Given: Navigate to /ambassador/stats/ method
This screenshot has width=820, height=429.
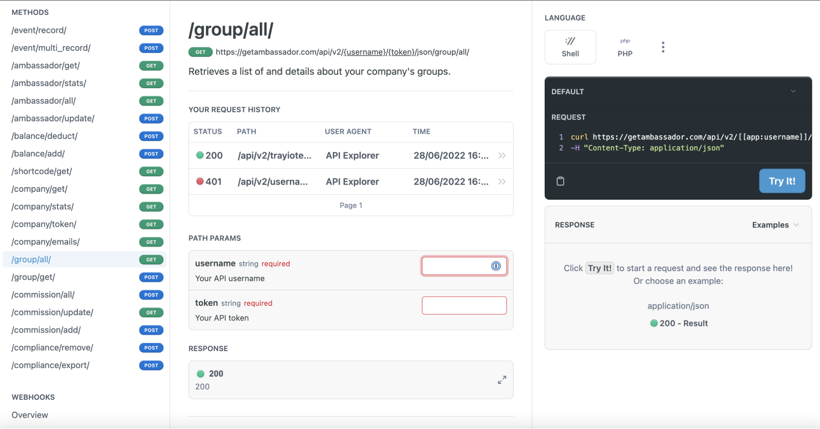Looking at the screenshot, I should (49, 83).
